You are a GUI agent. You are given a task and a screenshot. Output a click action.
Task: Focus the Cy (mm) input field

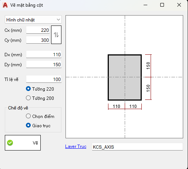38,40
